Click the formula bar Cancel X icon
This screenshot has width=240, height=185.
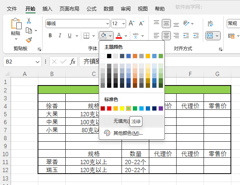coord(54,62)
